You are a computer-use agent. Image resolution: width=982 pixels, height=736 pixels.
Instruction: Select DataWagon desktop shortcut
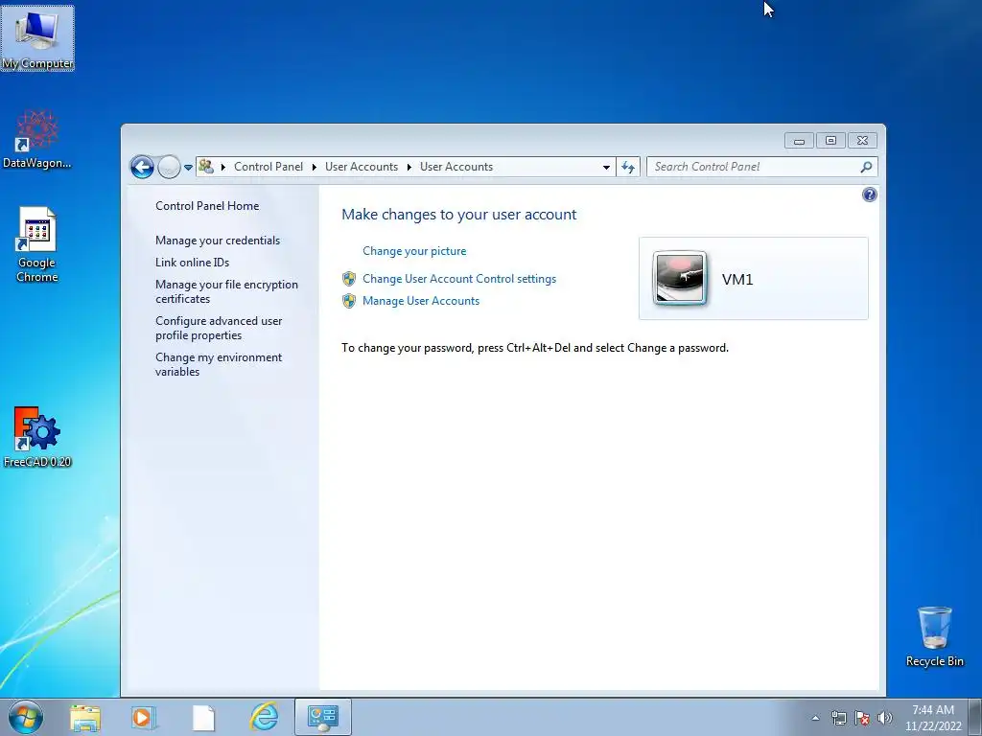click(37, 139)
